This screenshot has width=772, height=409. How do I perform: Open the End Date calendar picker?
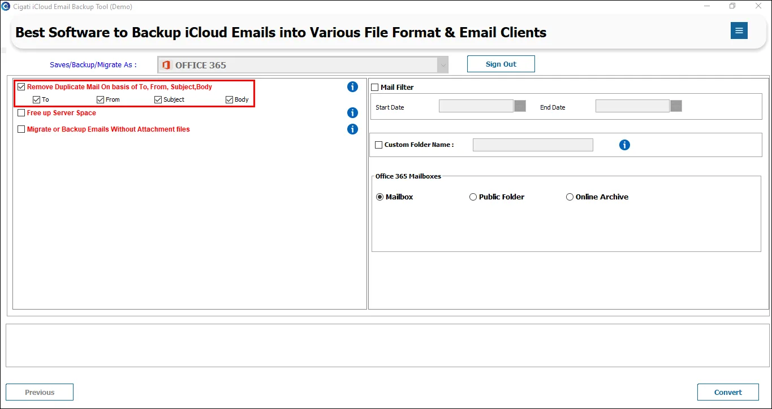click(676, 106)
